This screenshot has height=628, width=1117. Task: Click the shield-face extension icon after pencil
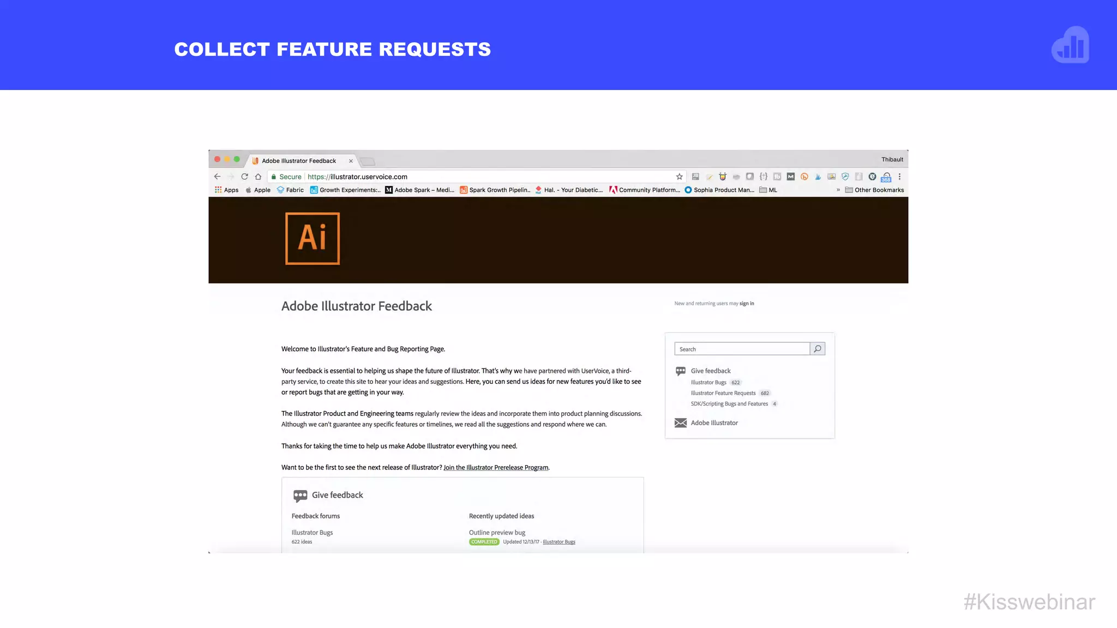point(723,177)
